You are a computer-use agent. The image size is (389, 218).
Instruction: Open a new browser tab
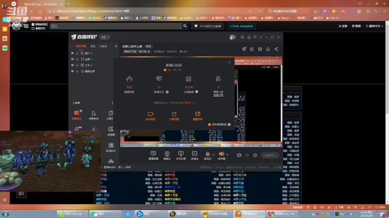coord(68,4)
